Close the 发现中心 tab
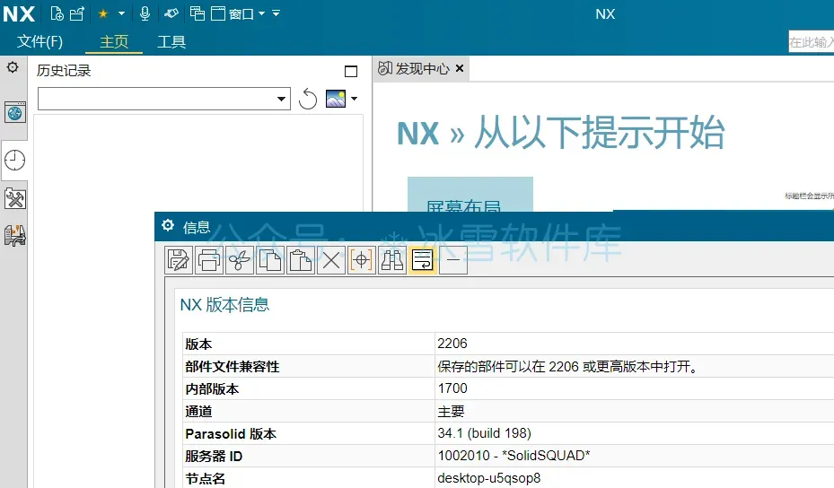The width and height of the screenshot is (834, 488). point(460,68)
